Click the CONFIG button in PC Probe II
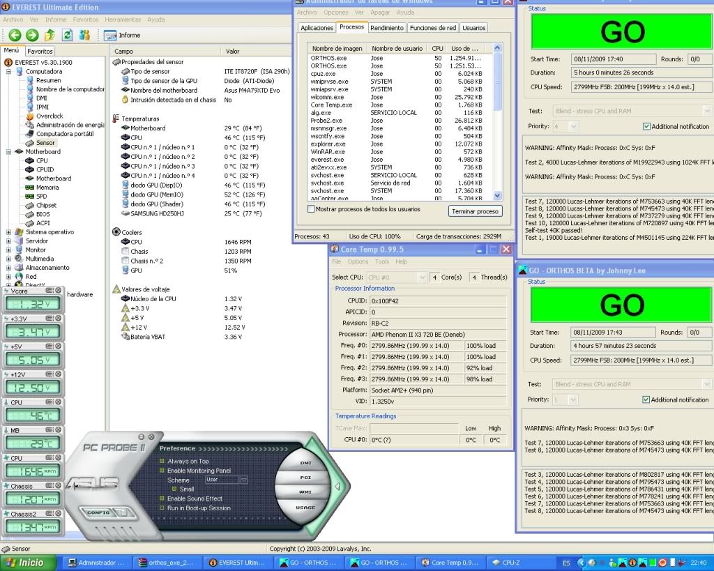714x571 pixels. [x=98, y=512]
